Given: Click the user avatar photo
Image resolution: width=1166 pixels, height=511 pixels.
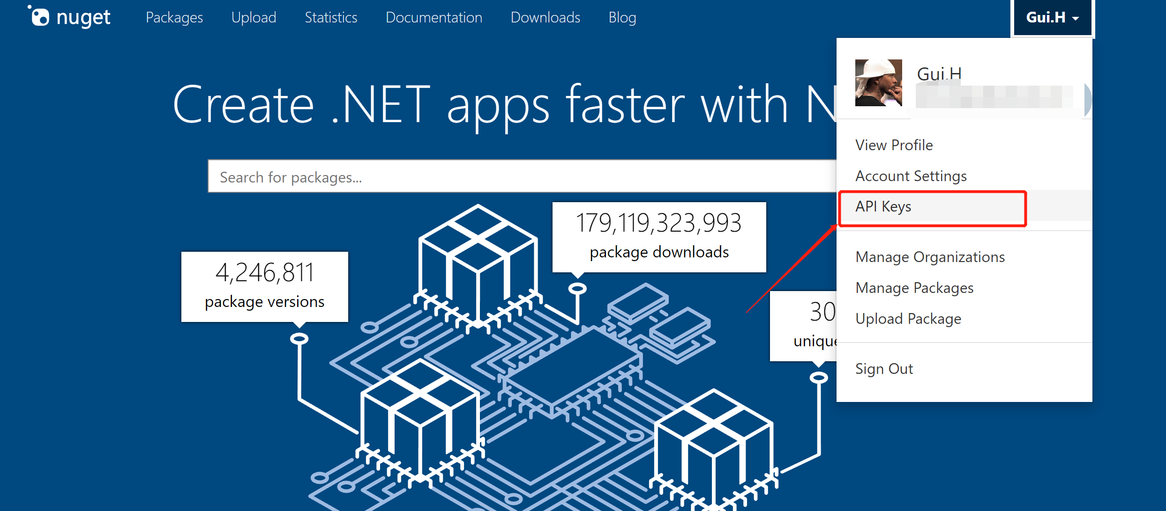Looking at the screenshot, I should (x=878, y=83).
